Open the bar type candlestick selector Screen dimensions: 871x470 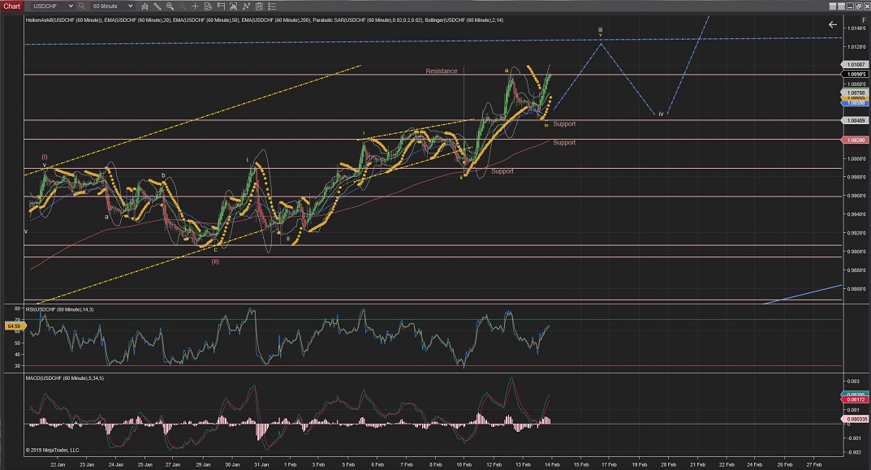144,6
